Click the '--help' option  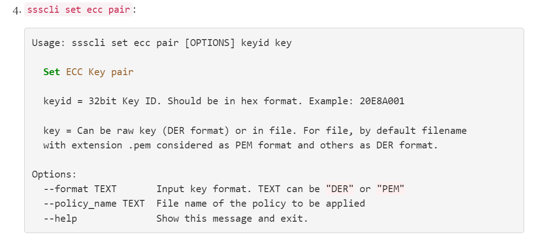tap(60, 219)
